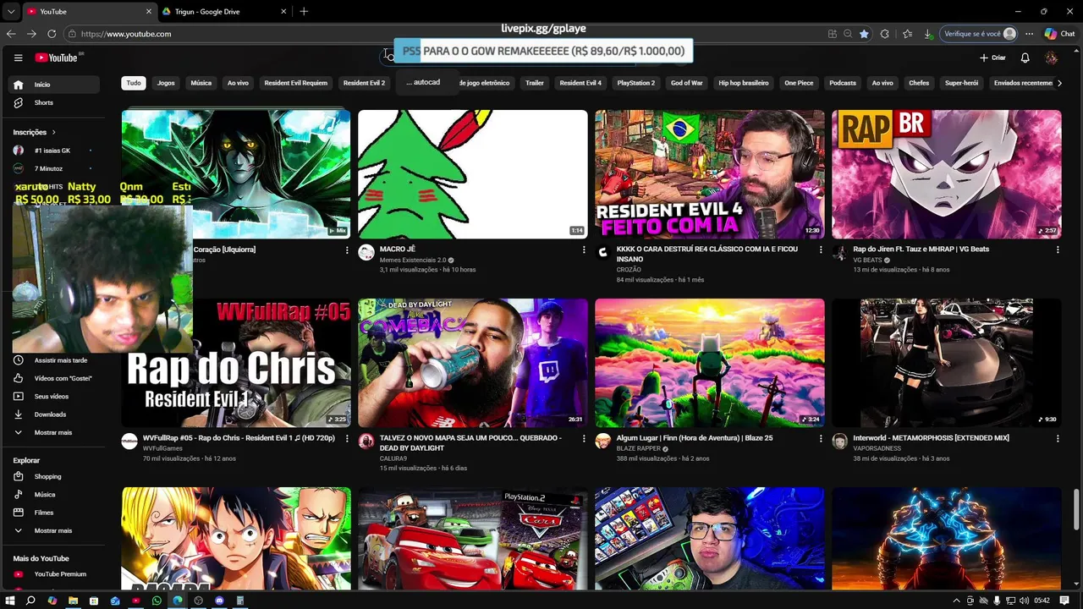Click the Criar button

click(992, 58)
